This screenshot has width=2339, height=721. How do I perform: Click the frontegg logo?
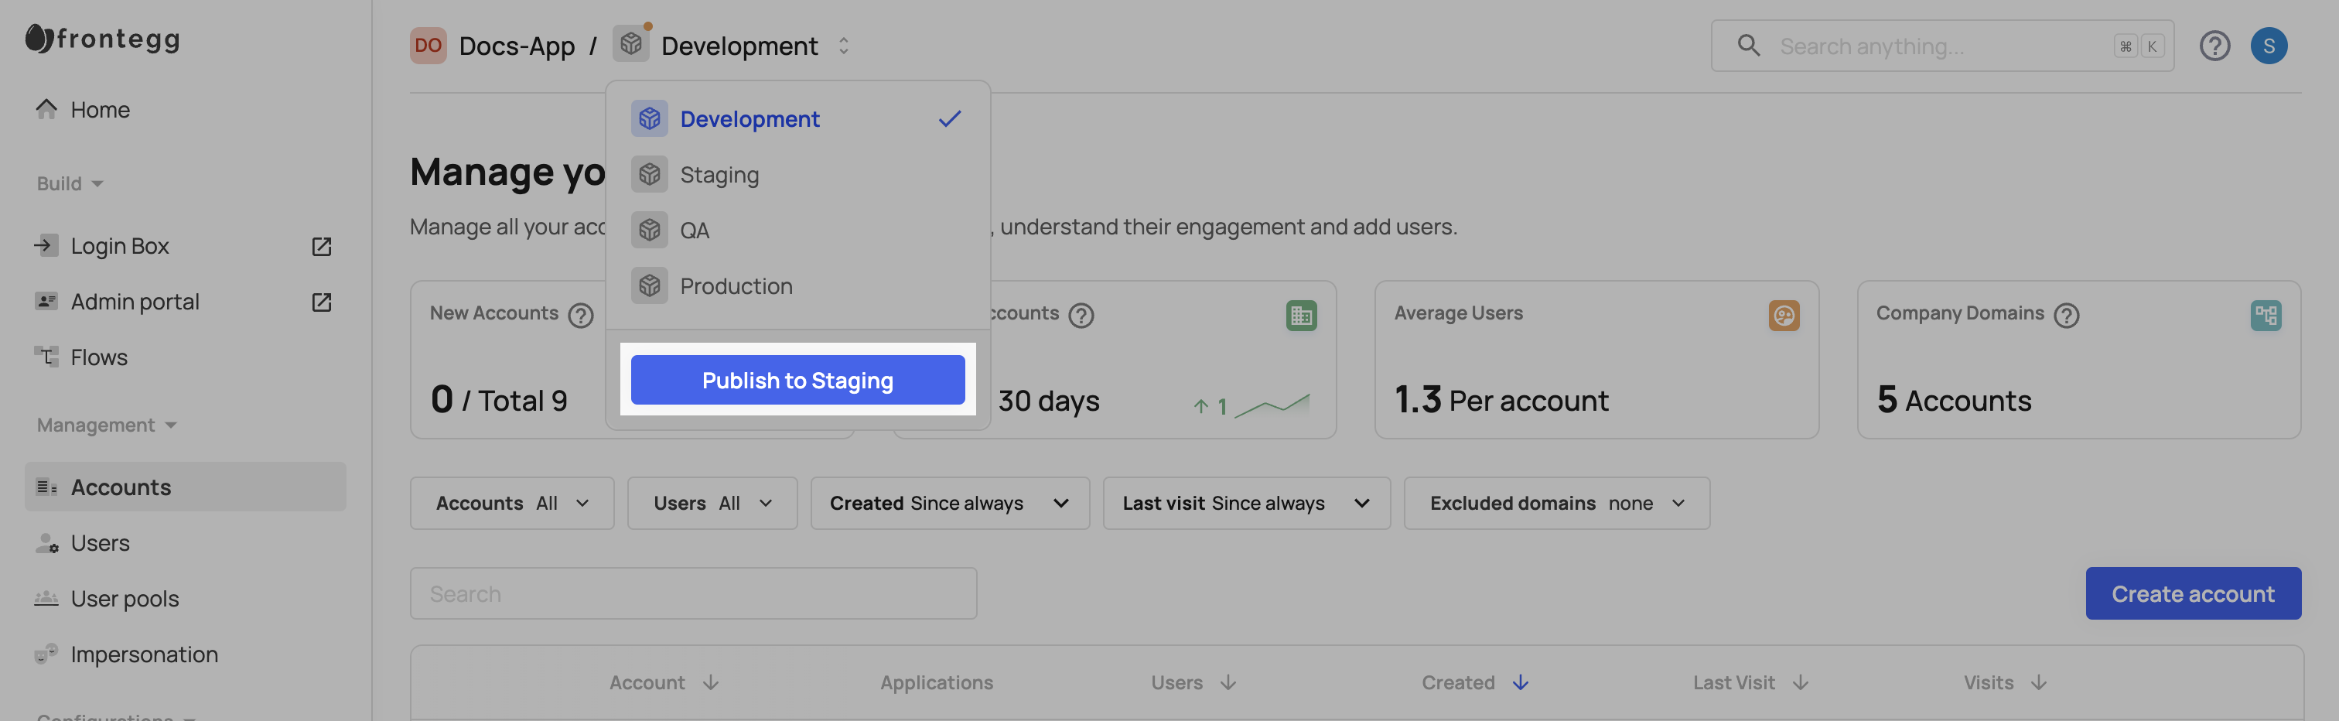point(103,38)
